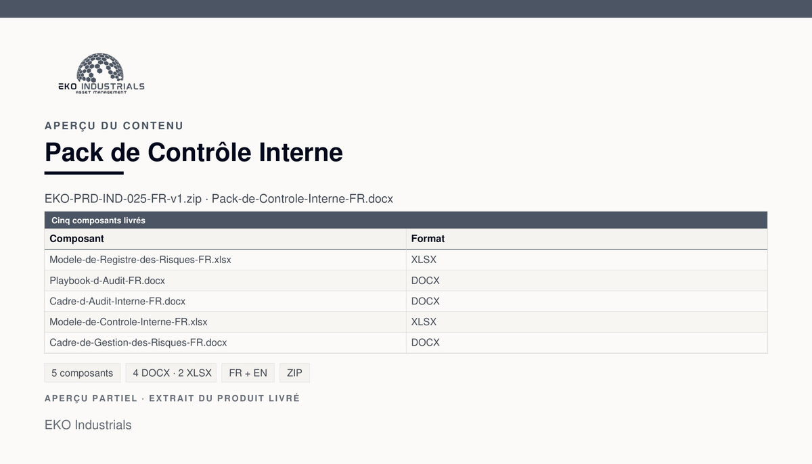
Task: Select Modele-de-Registre-des-Risques-FR.xlsx in the table
Action: point(140,260)
